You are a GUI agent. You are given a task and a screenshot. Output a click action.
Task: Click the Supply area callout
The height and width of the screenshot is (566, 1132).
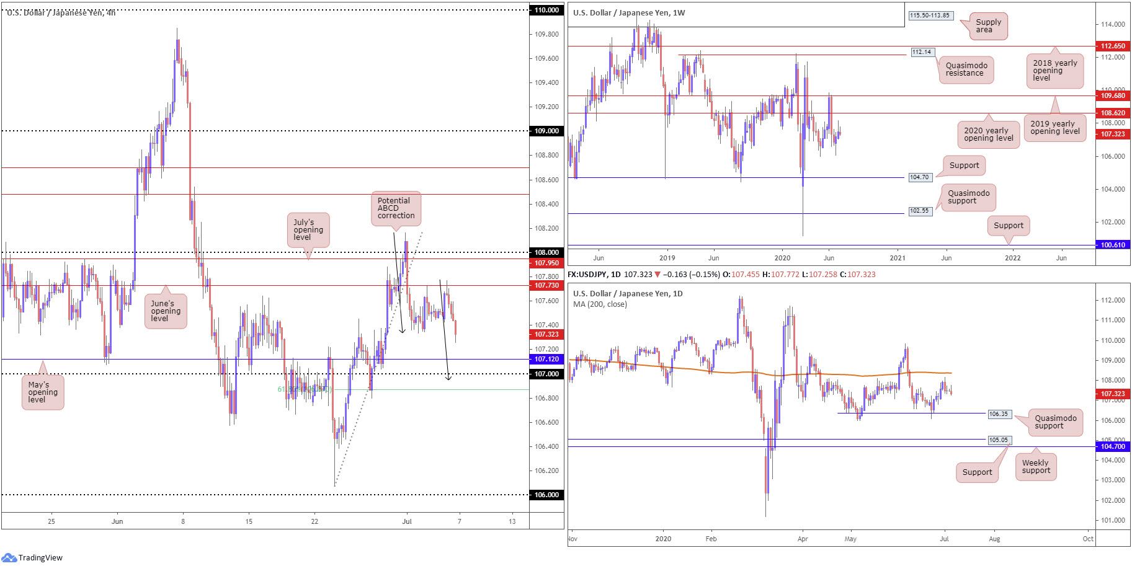point(988,26)
